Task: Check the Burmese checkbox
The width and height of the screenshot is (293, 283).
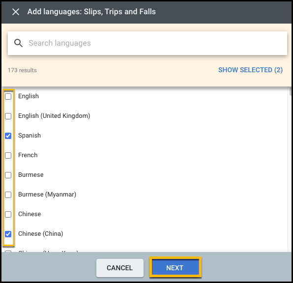Action: click(x=8, y=175)
